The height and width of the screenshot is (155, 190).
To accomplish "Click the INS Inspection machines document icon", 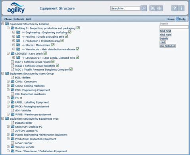I will (12, 94).
